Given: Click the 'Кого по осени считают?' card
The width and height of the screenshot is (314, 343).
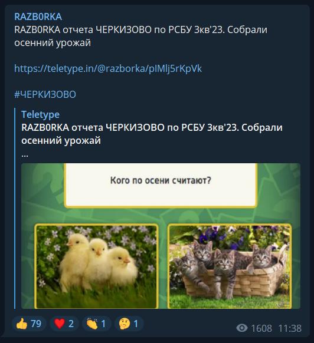Looking at the screenshot, I should [x=161, y=185].
